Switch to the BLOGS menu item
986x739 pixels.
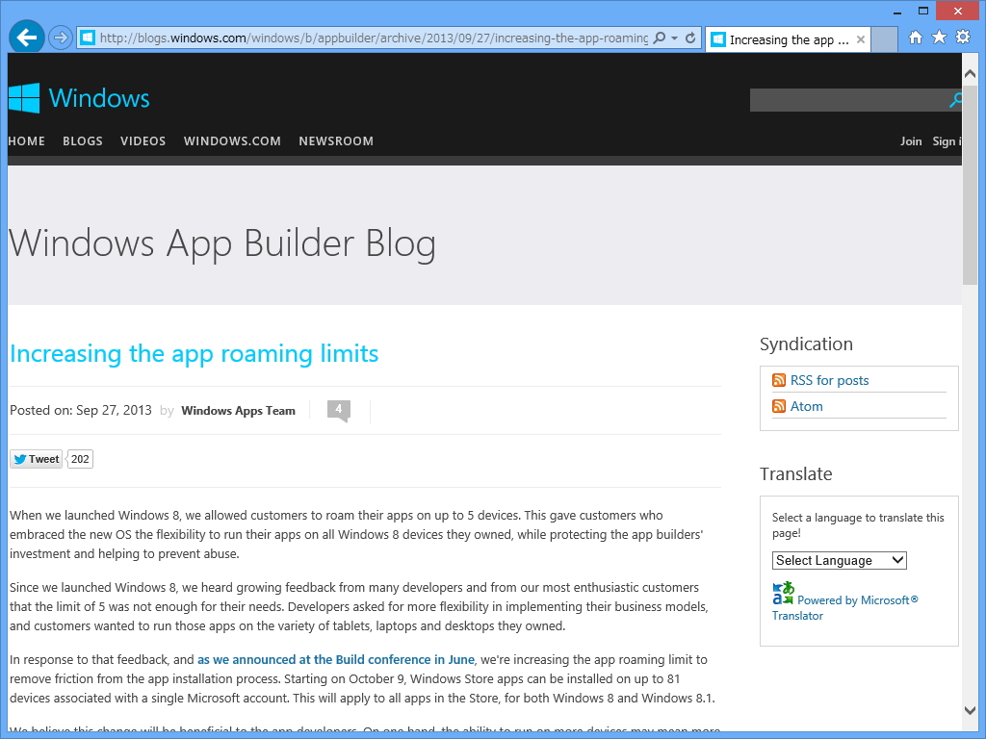click(x=82, y=140)
